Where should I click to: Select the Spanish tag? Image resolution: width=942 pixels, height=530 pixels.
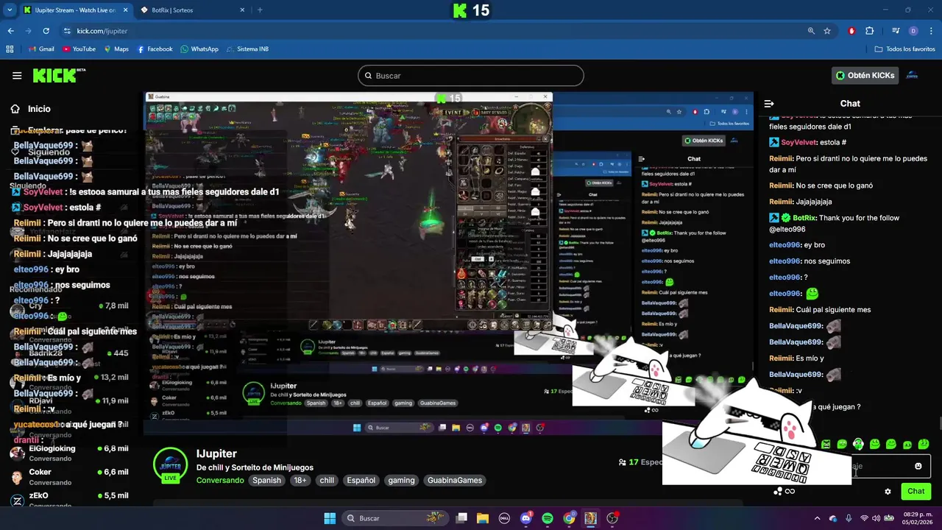pos(267,481)
